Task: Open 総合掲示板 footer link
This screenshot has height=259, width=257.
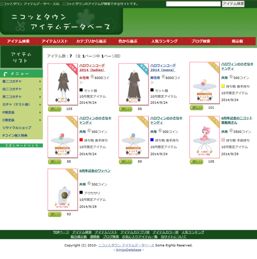Action: point(79,237)
